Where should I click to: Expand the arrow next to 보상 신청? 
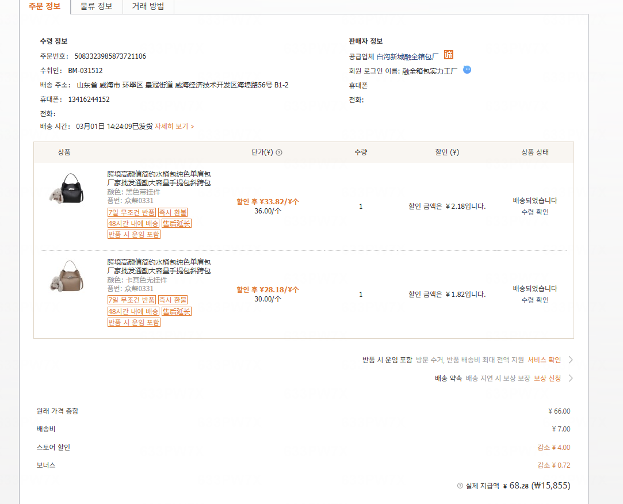coord(570,378)
